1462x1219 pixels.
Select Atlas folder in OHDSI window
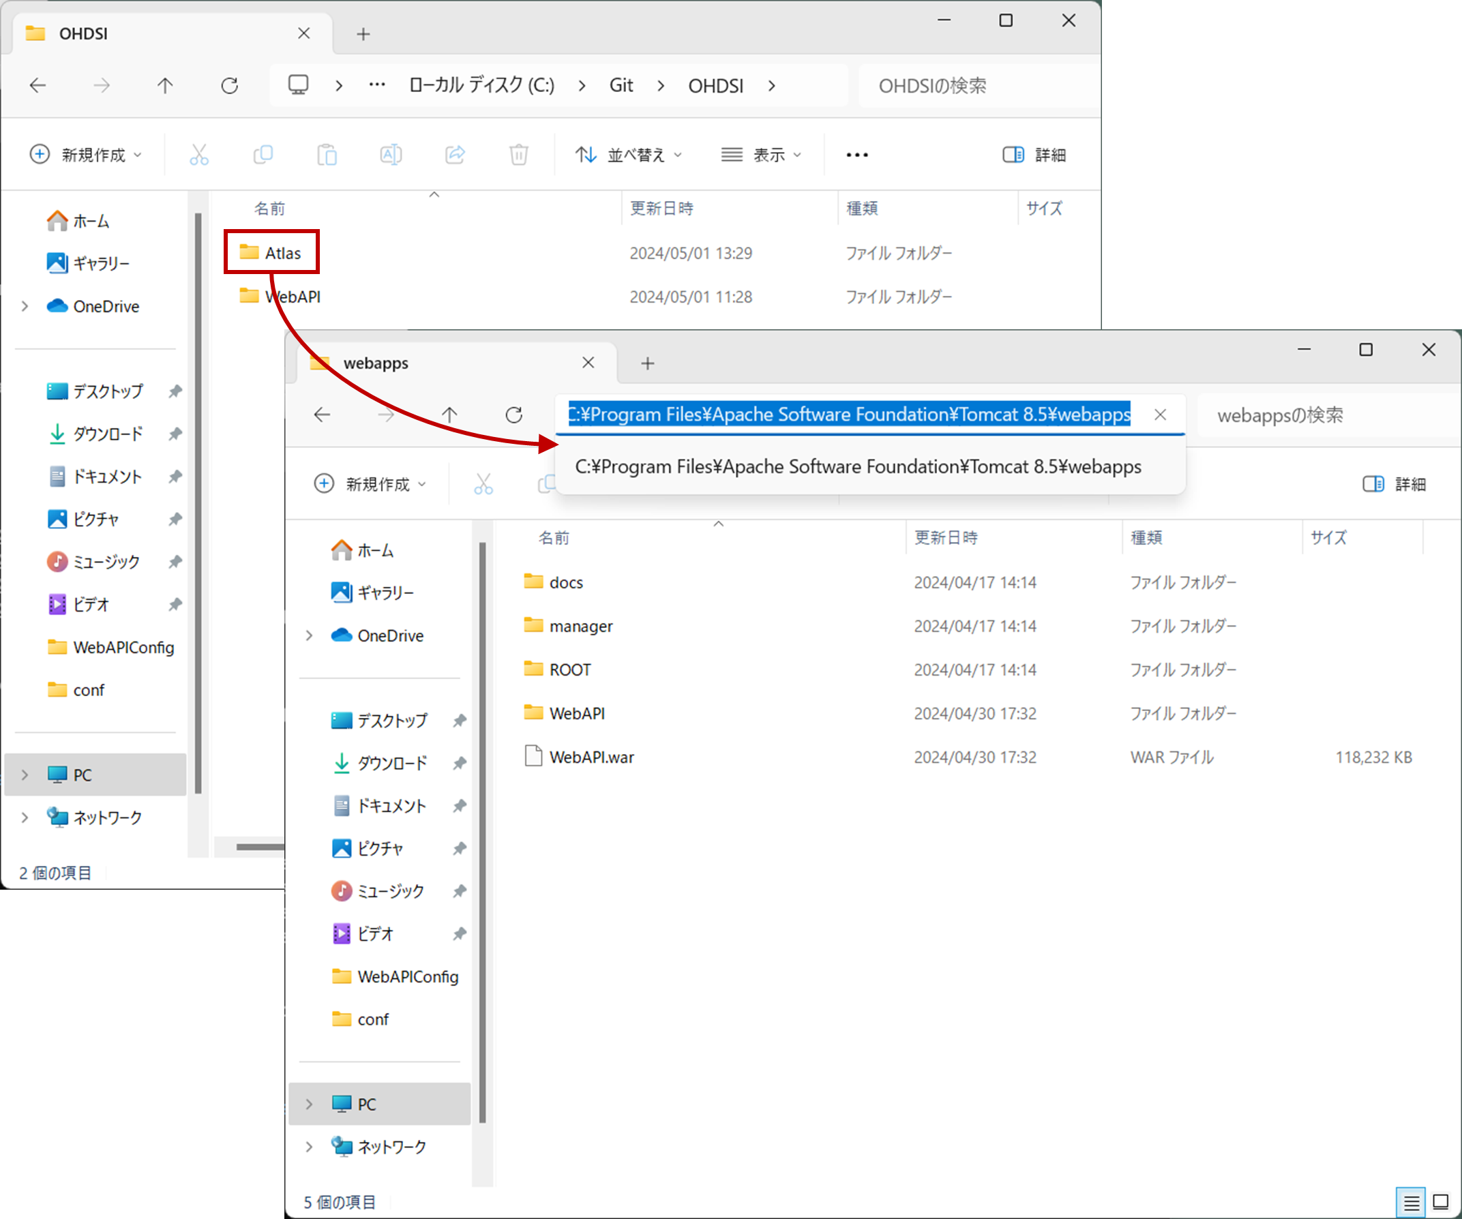pyautogui.click(x=270, y=253)
